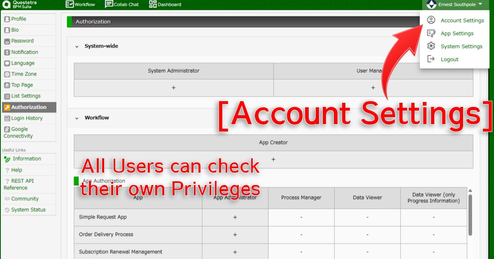The image size is (494, 259).
Task: Click the Bio icon in sidebar
Action: tap(7, 30)
